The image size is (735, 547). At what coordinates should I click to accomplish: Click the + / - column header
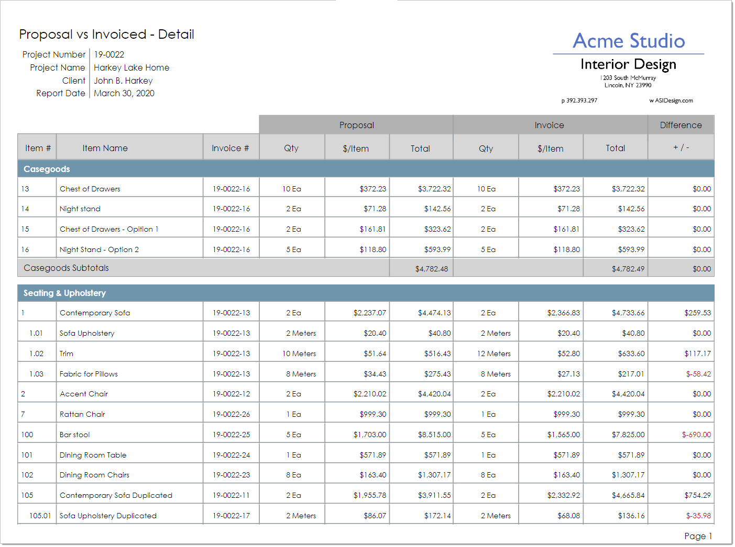point(681,147)
